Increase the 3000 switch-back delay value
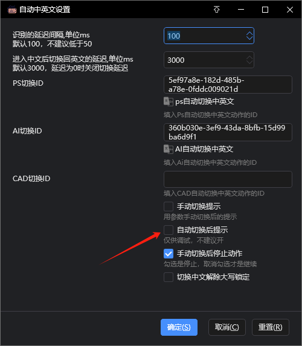Image resolution: width=302 pixels, height=346 pixels. click(249, 57)
